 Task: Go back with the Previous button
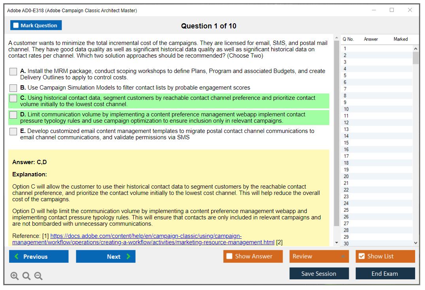click(39, 256)
